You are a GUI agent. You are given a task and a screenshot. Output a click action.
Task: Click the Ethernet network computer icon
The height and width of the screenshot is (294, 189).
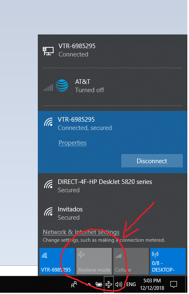(48, 51)
